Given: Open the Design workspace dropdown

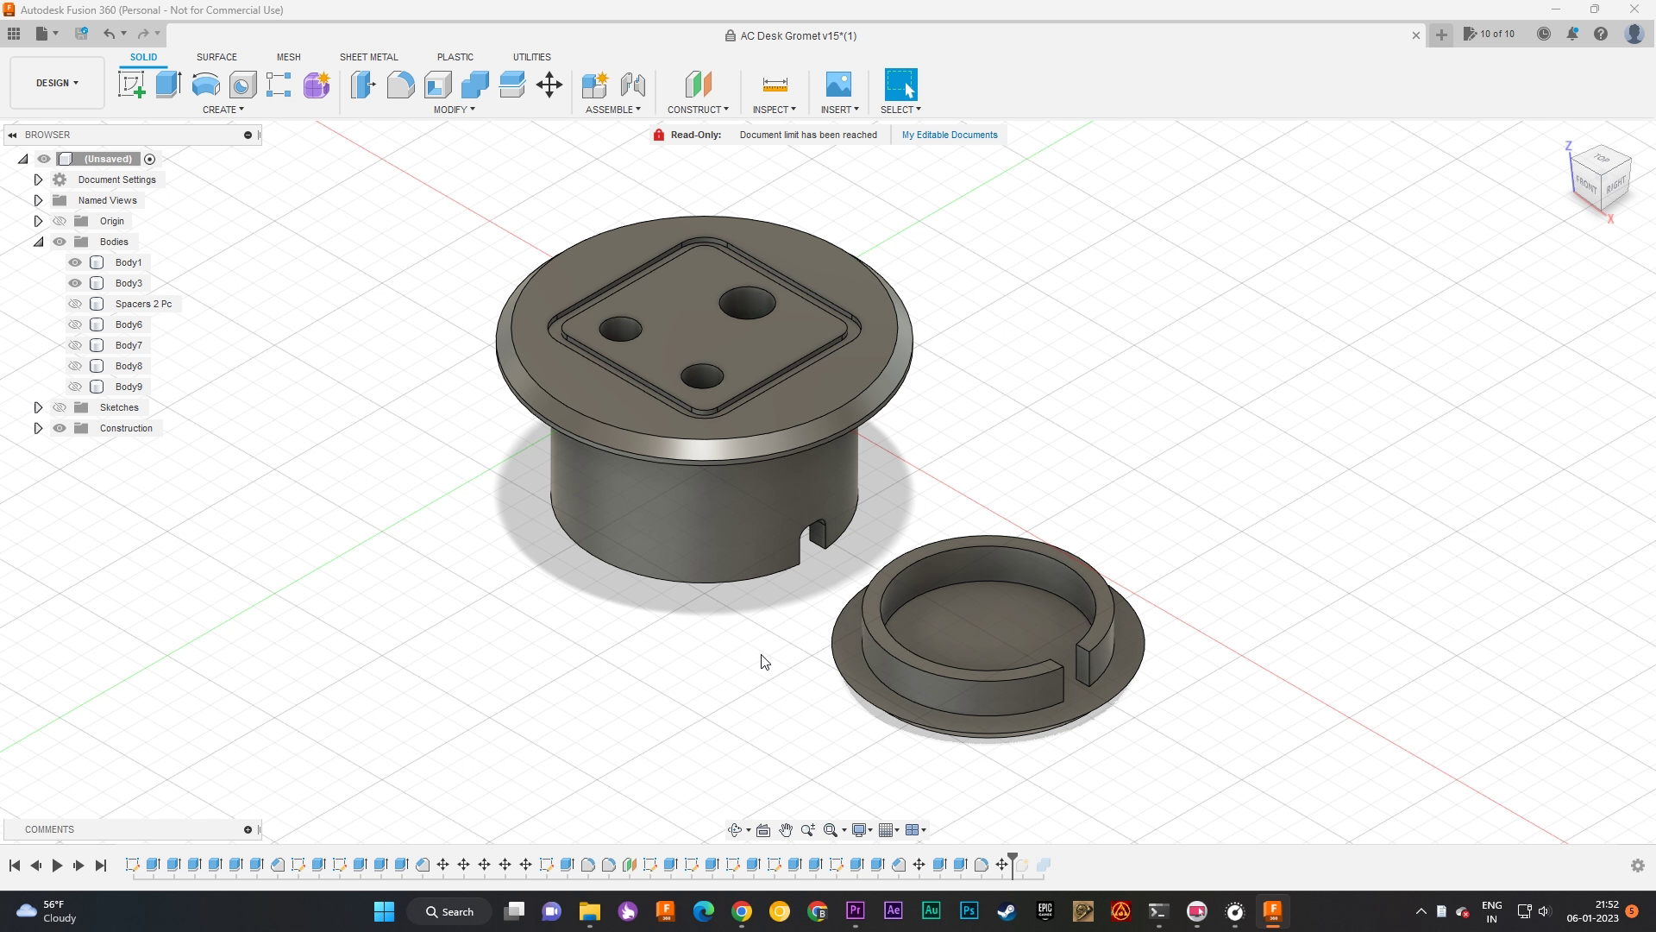Looking at the screenshot, I should click(55, 83).
